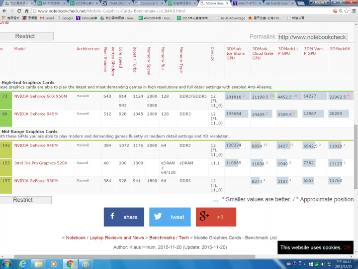Image resolution: width=358 pixels, height=269 pixels.
Task: Open Benchmarks / Tech breadcrumb link
Action: click(x=169, y=238)
